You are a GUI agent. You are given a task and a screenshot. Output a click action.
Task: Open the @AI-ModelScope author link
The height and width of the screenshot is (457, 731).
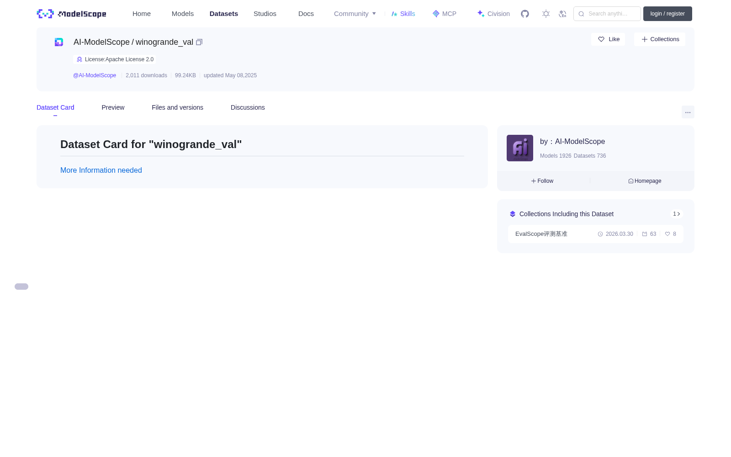[x=95, y=75]
